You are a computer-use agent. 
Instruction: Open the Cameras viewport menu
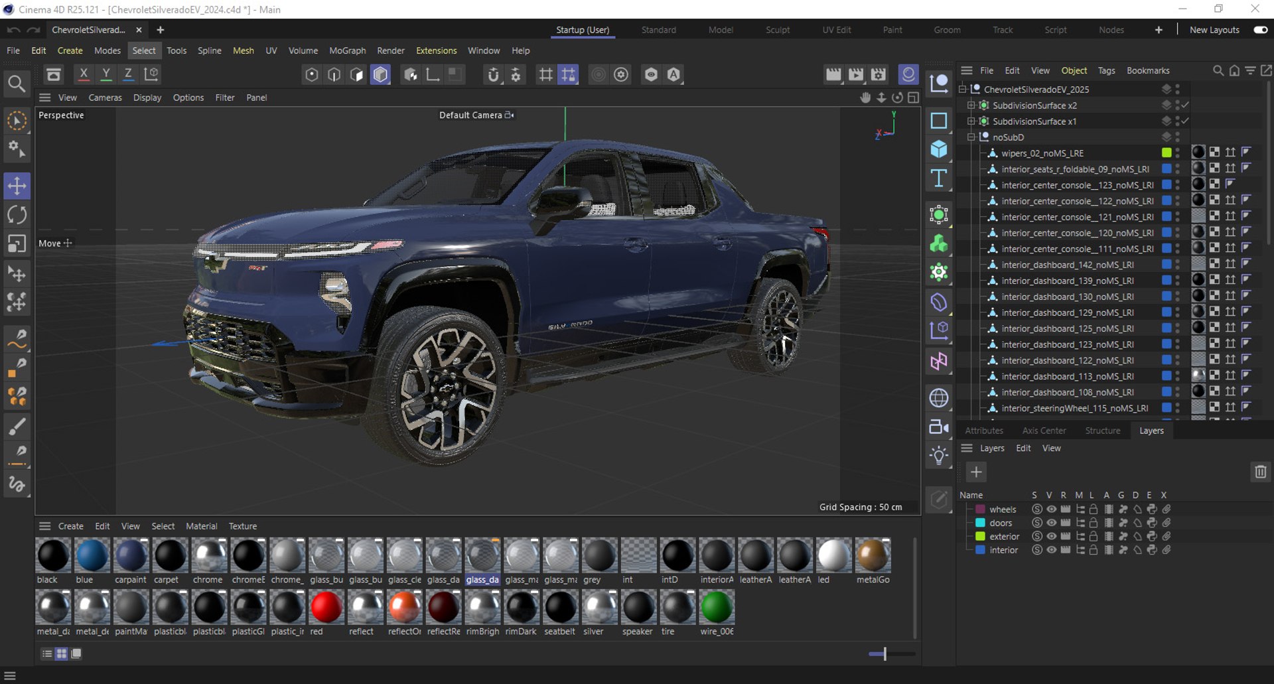pyautogui.click(x=105, y=98)
